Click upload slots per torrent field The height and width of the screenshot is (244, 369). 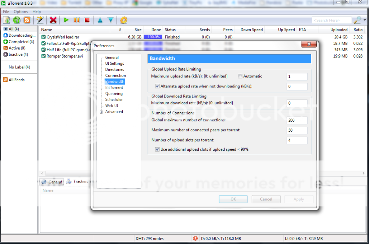pyautogui.click(x=297, y=140)
